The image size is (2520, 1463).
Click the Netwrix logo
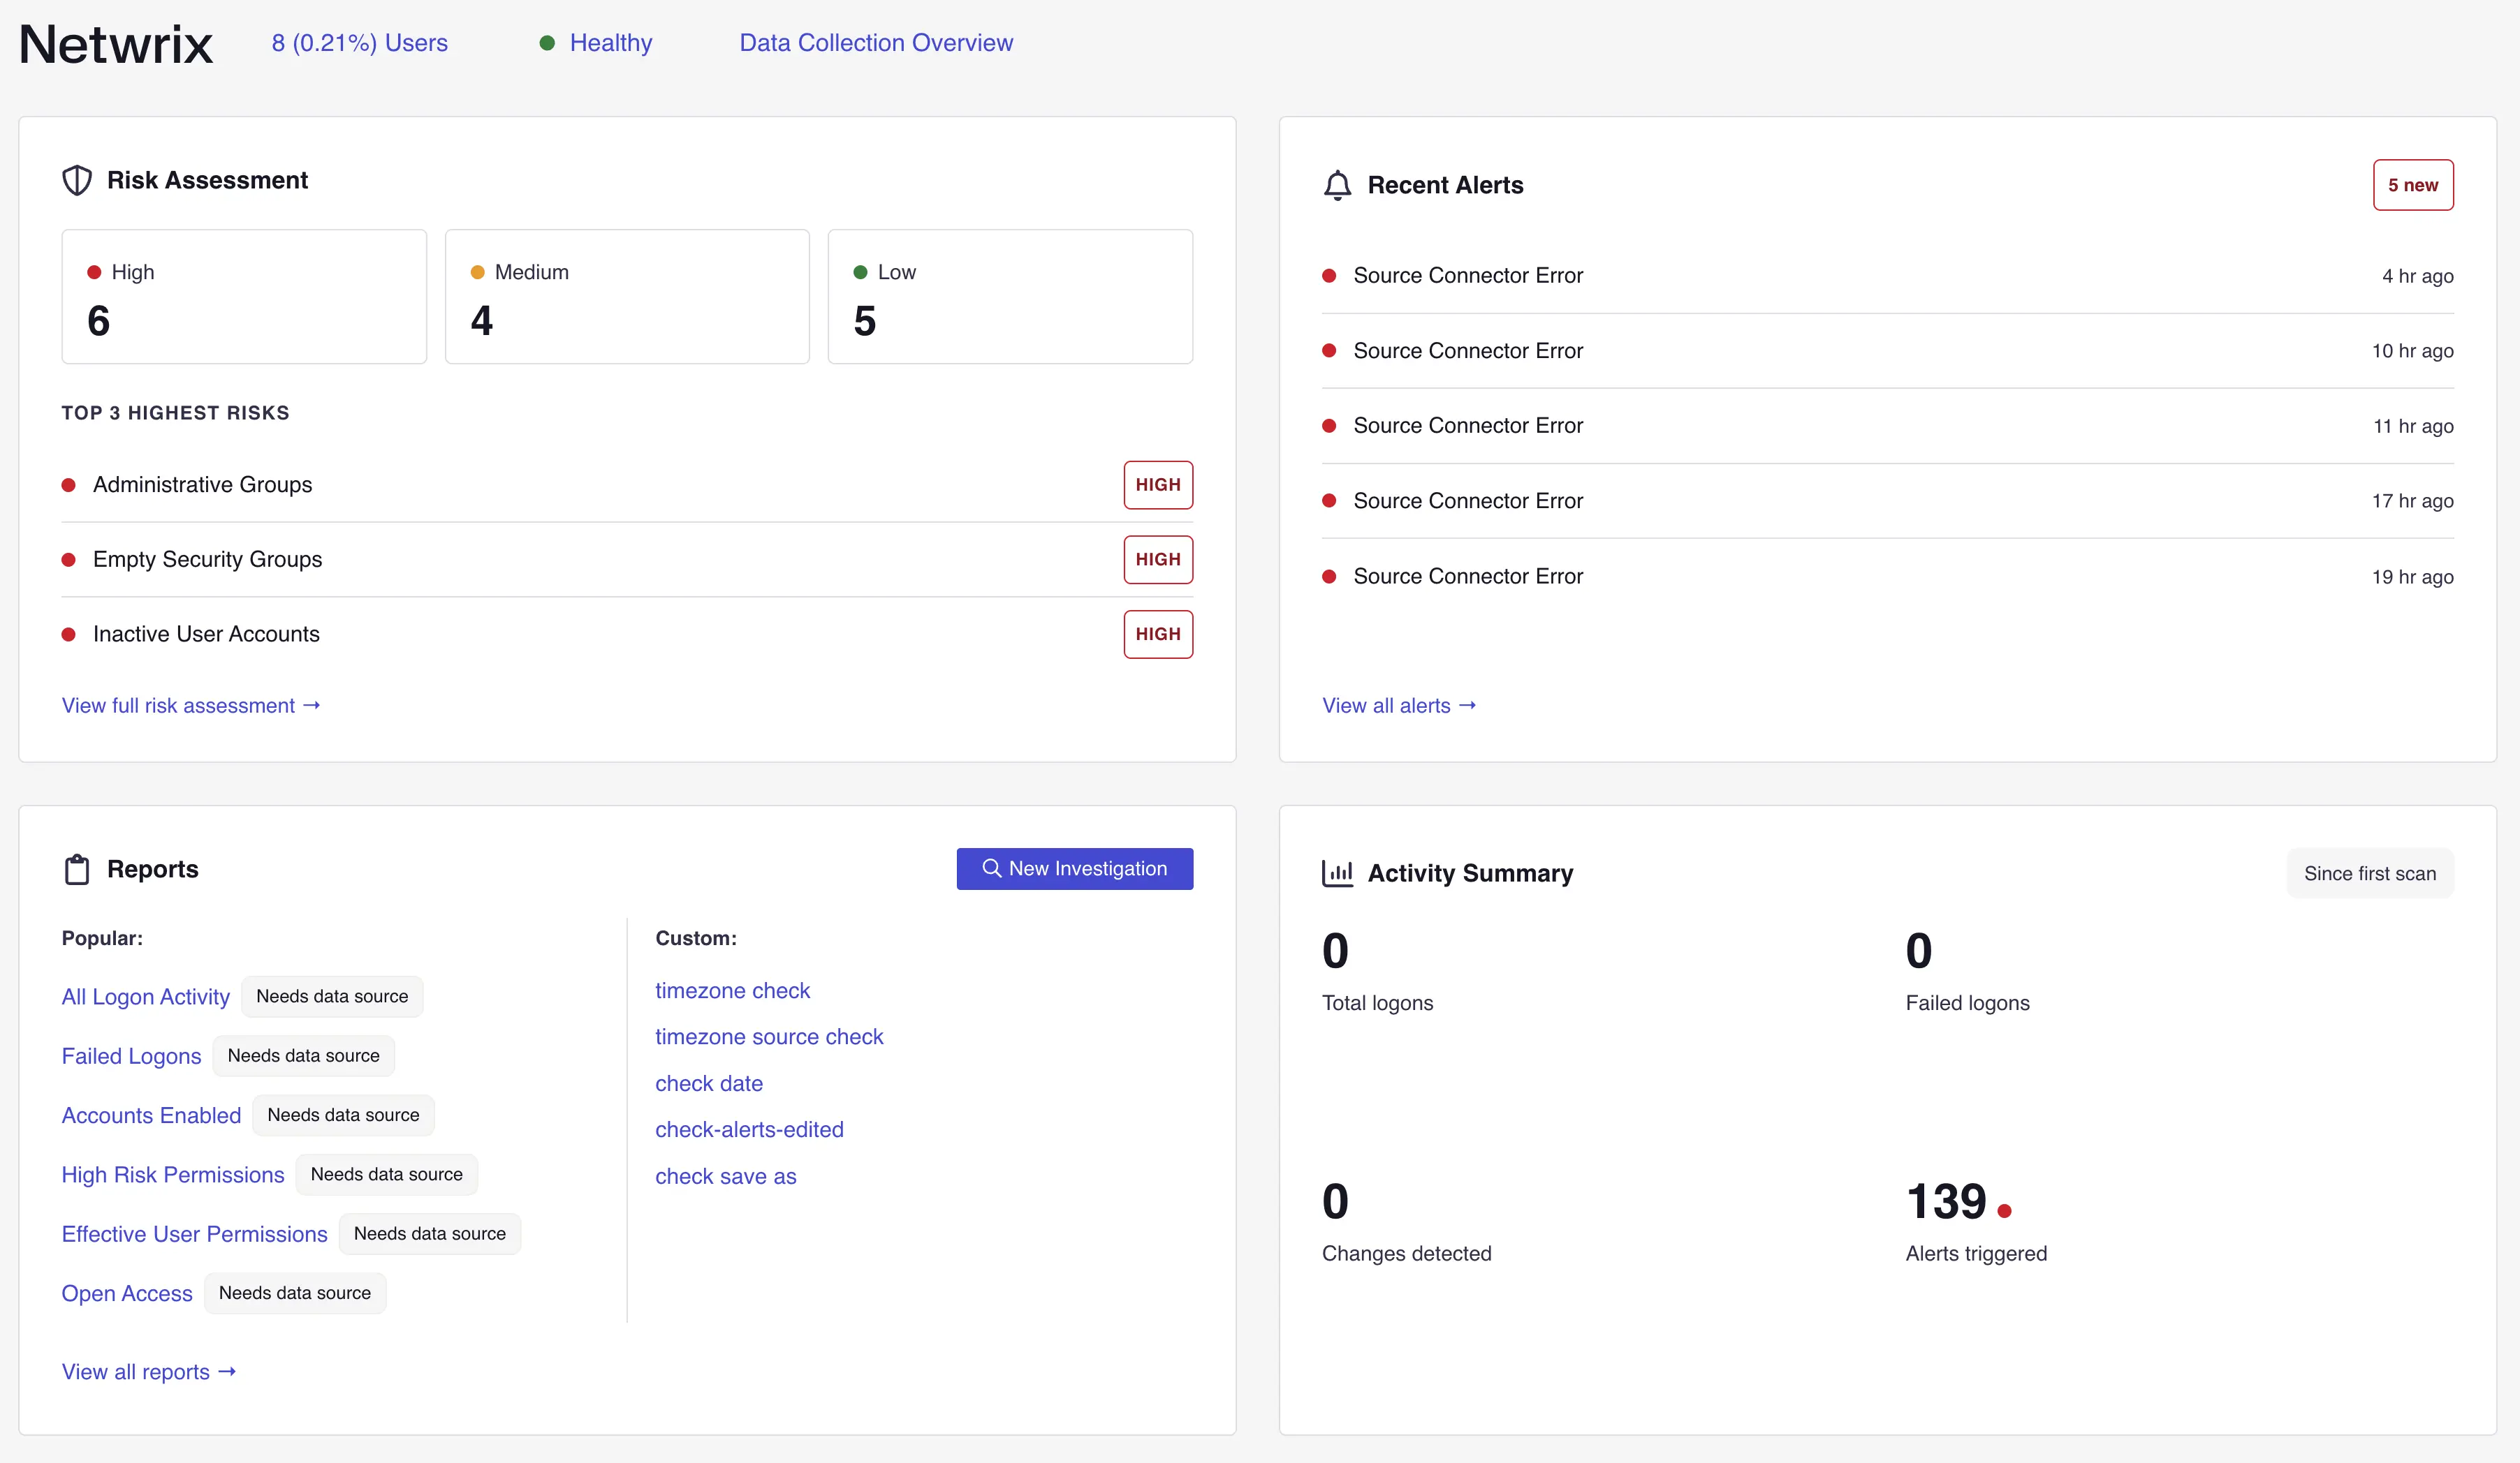(x=116, y=44)
